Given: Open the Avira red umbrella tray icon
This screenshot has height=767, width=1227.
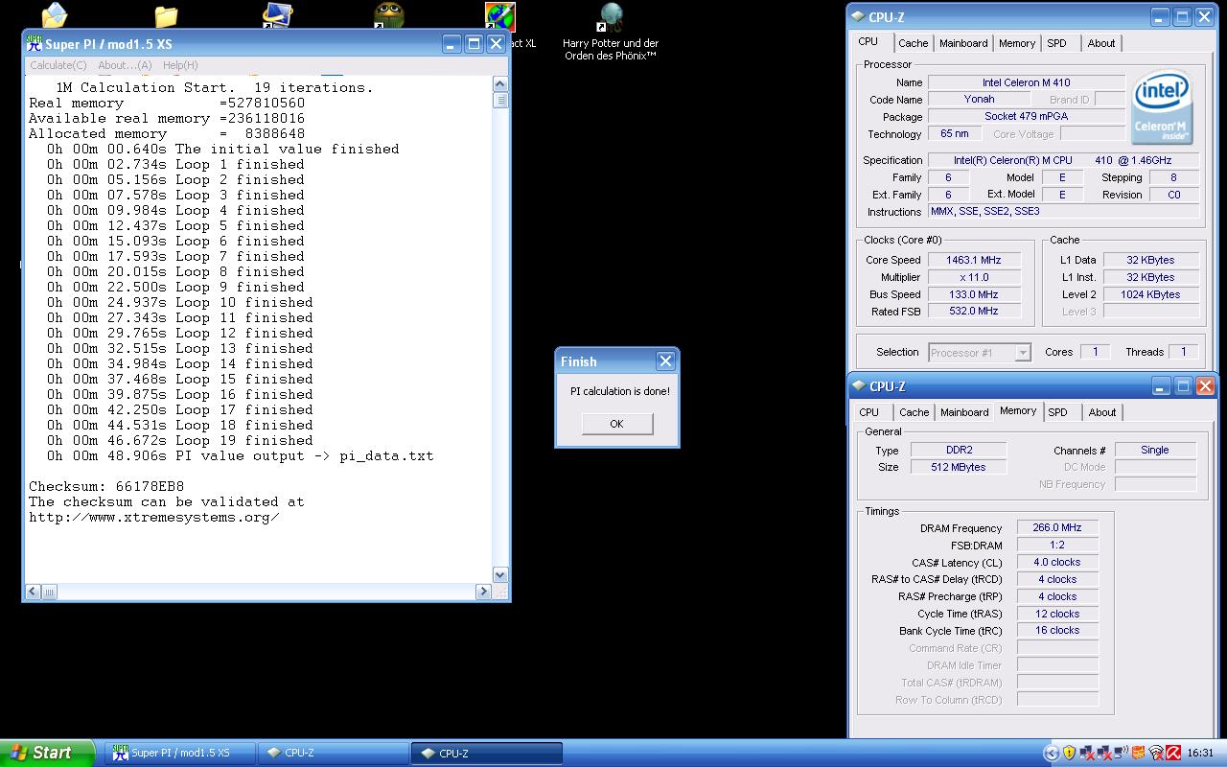Looking at the screenshot, I should point(1173,753).
